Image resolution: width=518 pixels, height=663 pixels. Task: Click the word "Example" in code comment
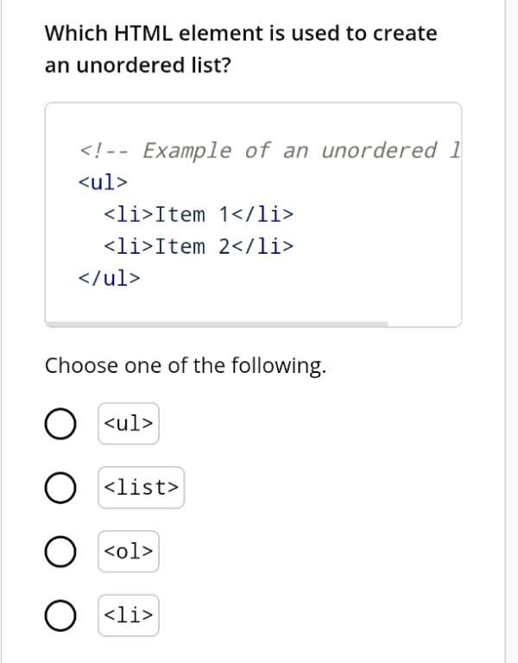click(187, 150)
